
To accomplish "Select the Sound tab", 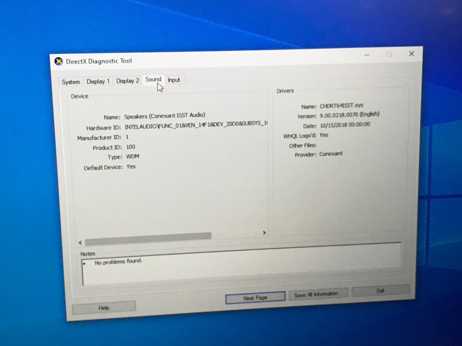I will [x=153, y=80].
